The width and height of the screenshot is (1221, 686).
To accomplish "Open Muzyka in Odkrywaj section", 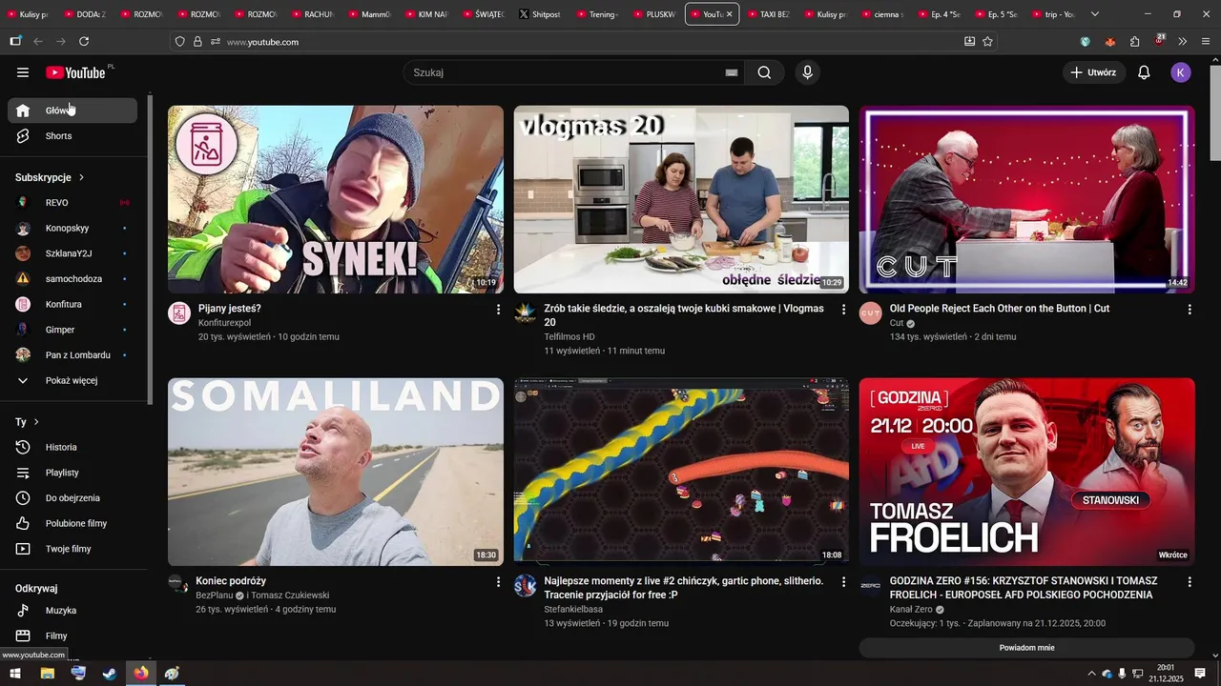I will click(x=72, y=611).
